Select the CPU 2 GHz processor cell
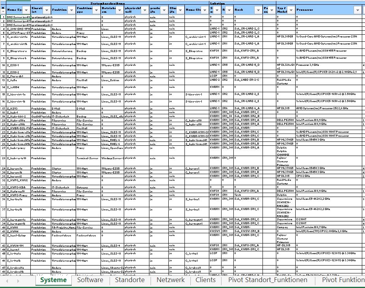Screen dimensions: 365x288 pos(328,177)
